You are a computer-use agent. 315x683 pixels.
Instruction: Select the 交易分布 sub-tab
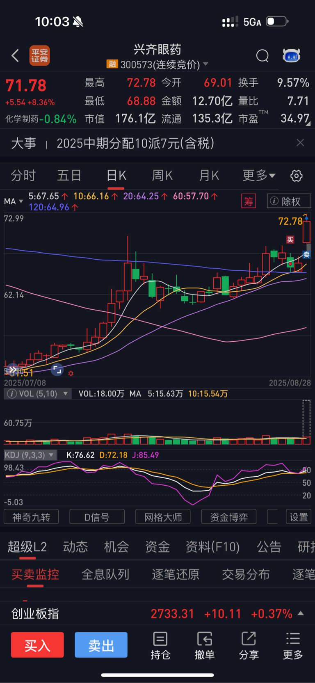tap(246, 574)
